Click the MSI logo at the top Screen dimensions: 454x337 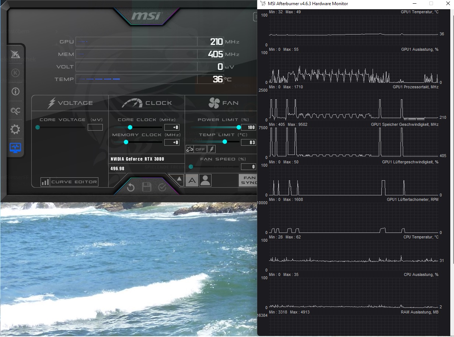[146, 16]
